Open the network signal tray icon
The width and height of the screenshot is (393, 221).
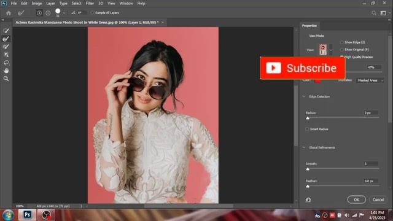354,215
